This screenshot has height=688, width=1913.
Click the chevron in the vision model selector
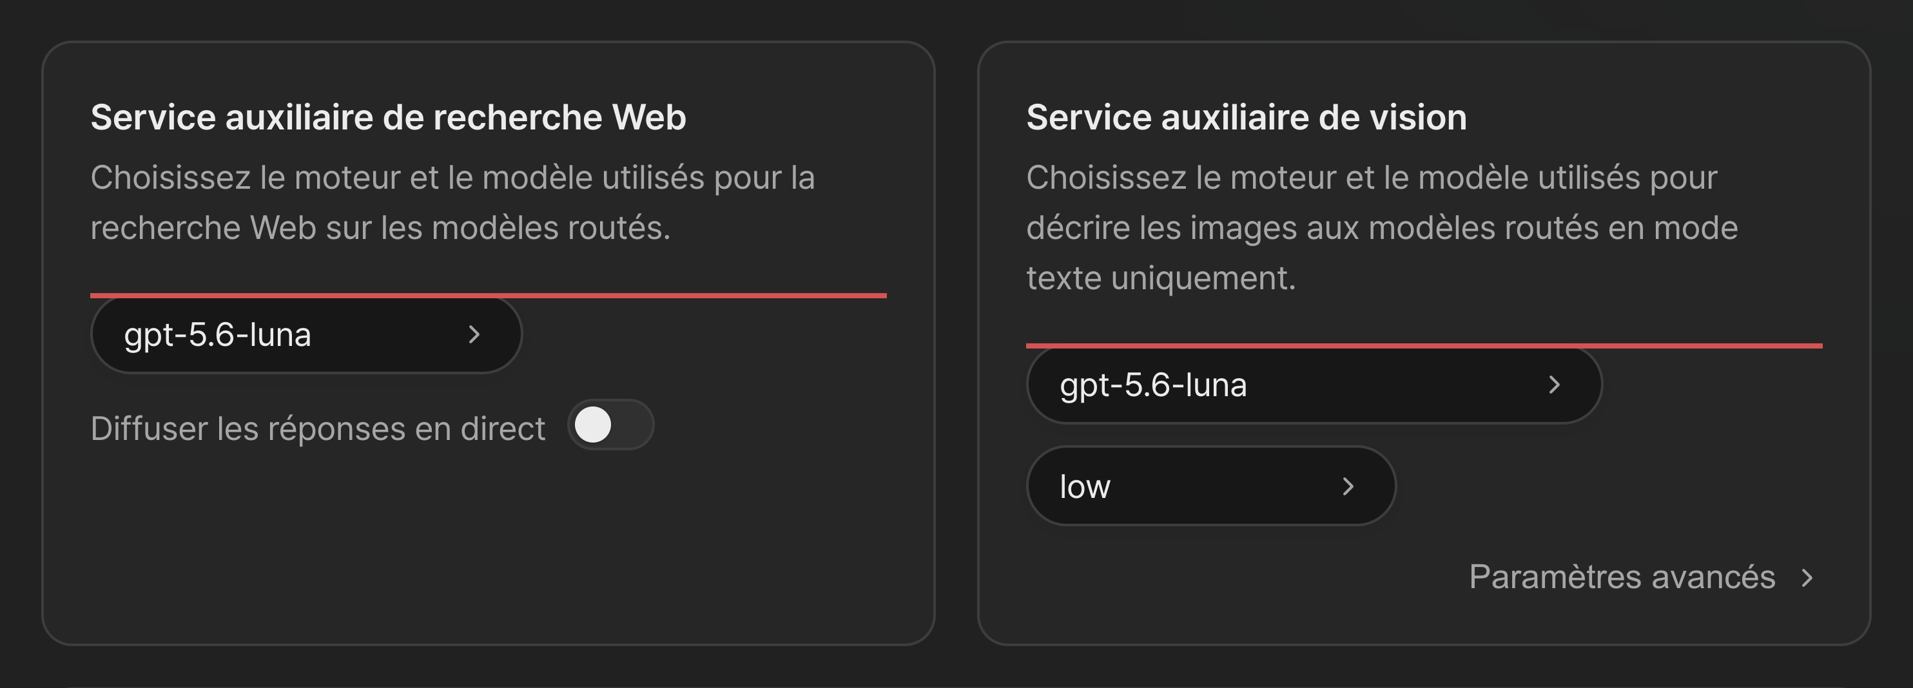pyautogui.click(x=1555, y=385)
